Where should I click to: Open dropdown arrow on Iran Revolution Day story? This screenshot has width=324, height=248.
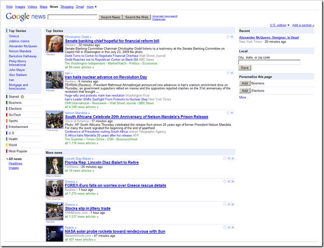pos(232,73)
